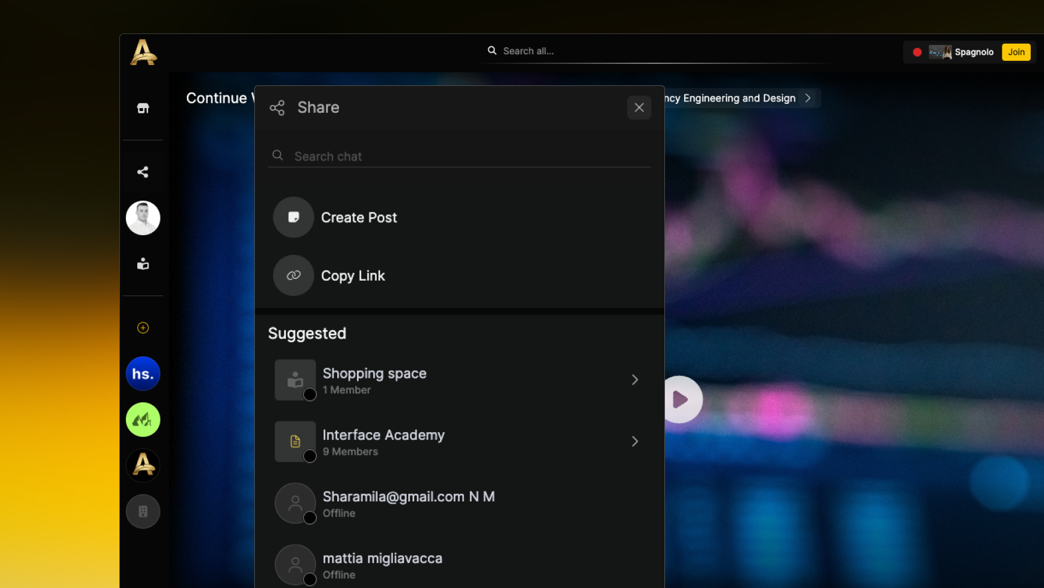Screen dimensions: 1044x588
Task: Close the Share dialog
Action: pos(639,107)
